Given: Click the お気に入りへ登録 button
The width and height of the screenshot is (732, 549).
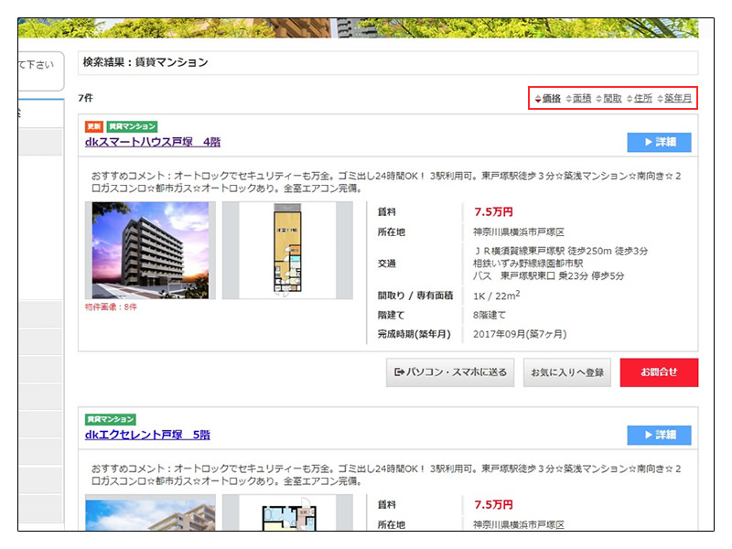Looking at the screenshot, I should click(x=567, y=372).
